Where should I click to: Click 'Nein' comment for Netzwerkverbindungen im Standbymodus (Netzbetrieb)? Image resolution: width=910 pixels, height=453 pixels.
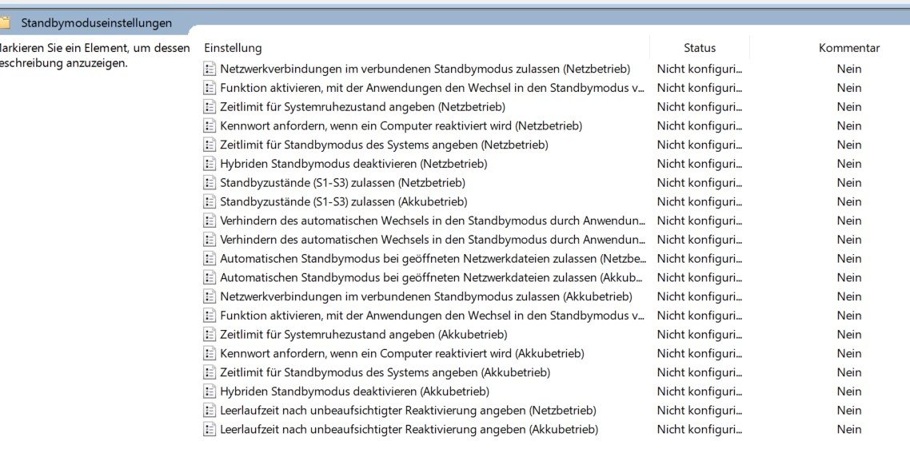(849, 69)
